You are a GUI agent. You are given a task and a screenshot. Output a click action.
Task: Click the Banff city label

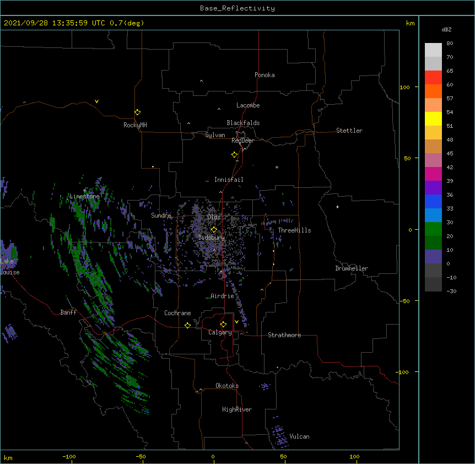(x=68, y=312)
